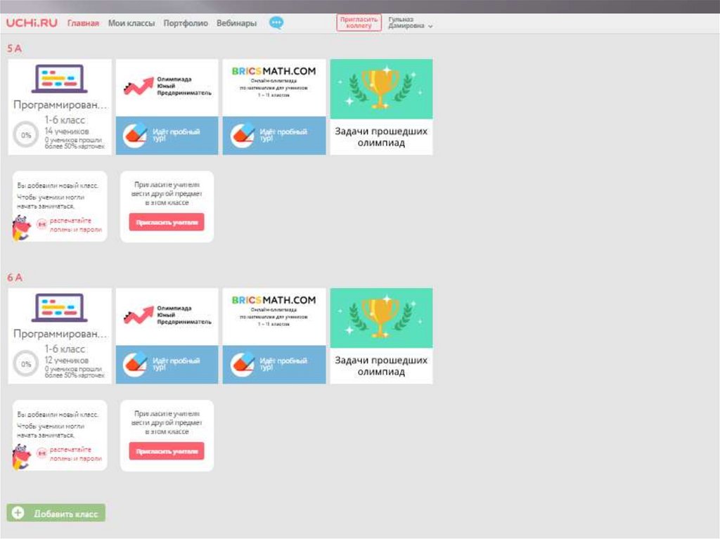
Task: Click Олимпиада Юный Предприниматель text in 6 А
Action: (x=184, y=315)
